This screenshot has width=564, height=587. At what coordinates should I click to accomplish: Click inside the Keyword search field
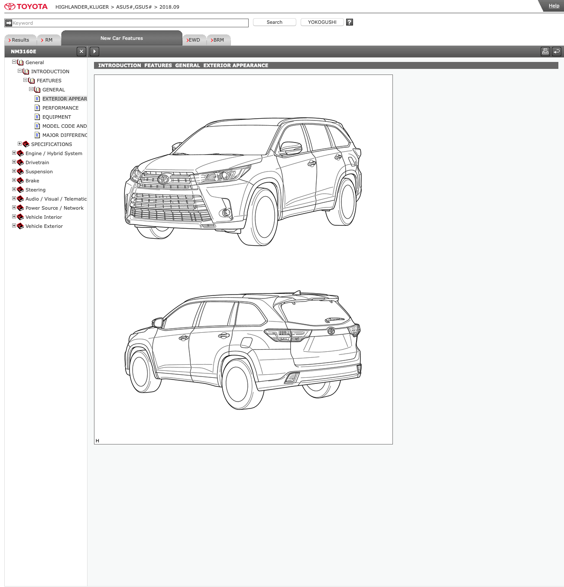coord(126,23)
